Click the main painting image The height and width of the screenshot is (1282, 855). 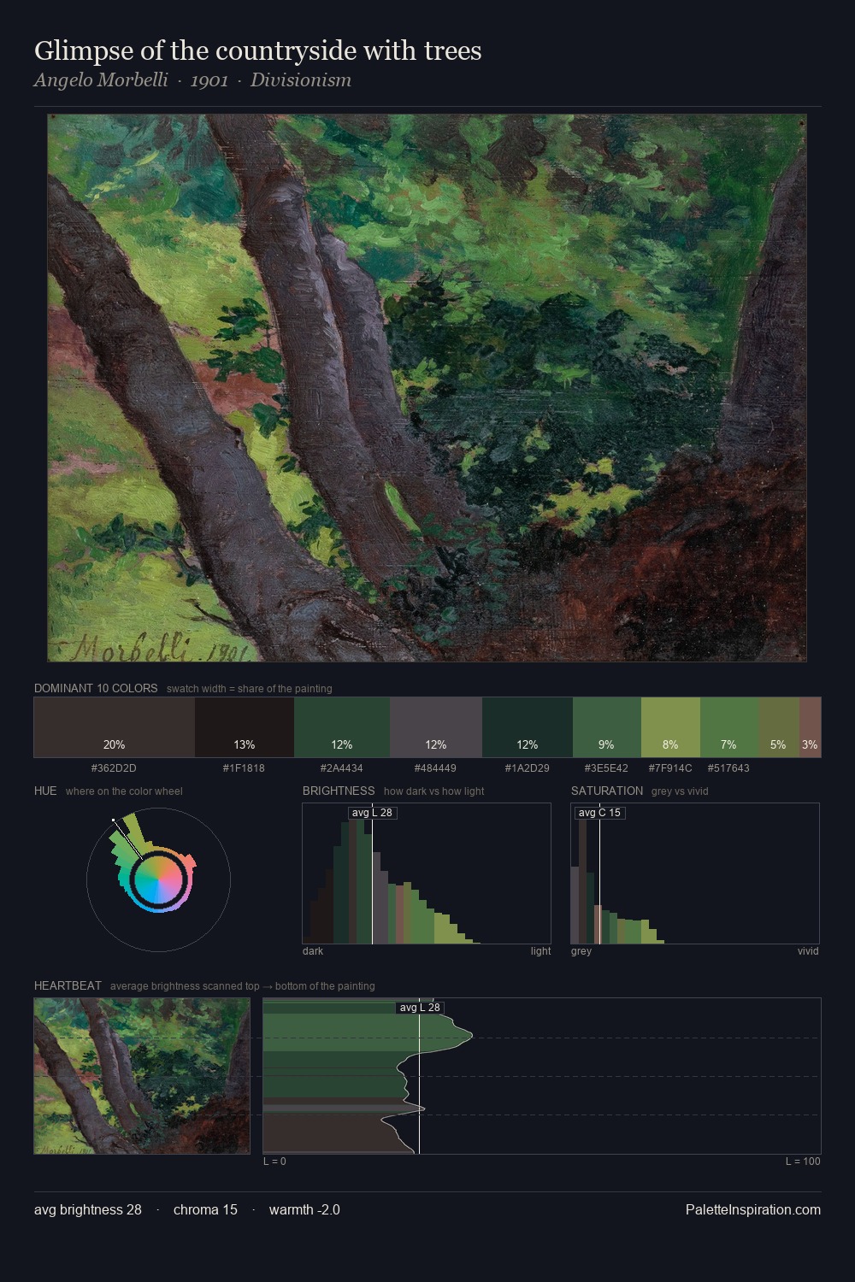tap(427, 388)
